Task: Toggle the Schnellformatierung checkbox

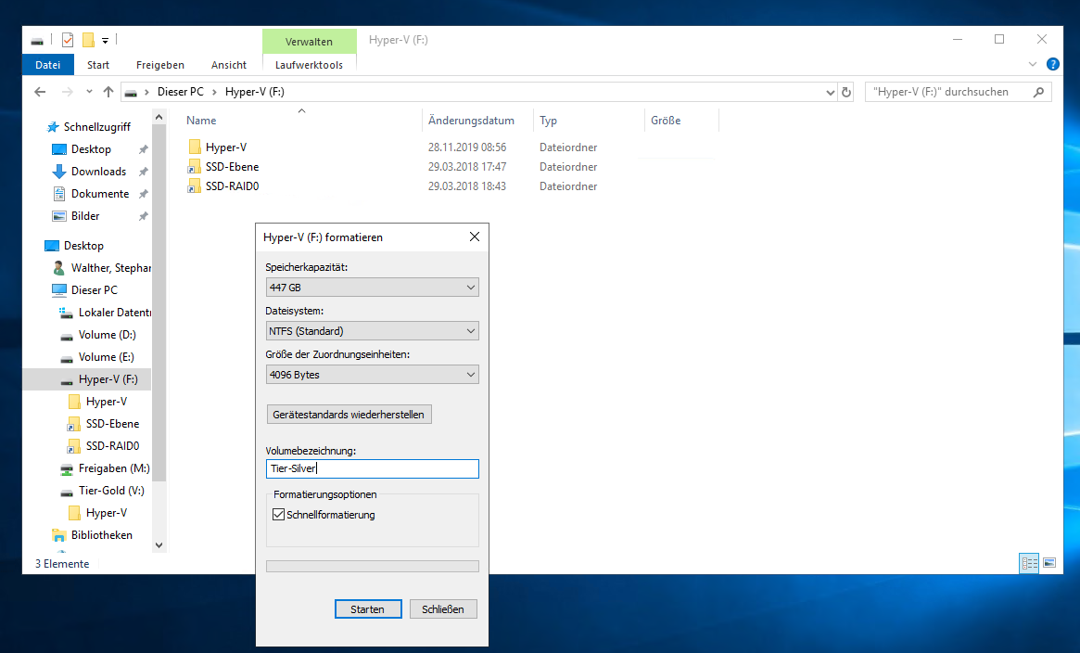Action: (278, 515)
